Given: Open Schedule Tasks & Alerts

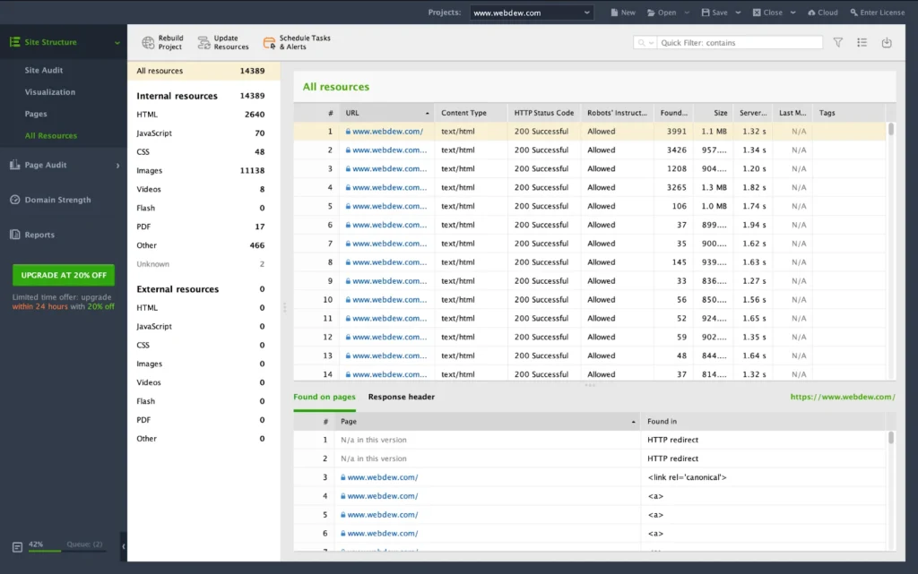Looking at the screenshot, I should tap(269, 41).
